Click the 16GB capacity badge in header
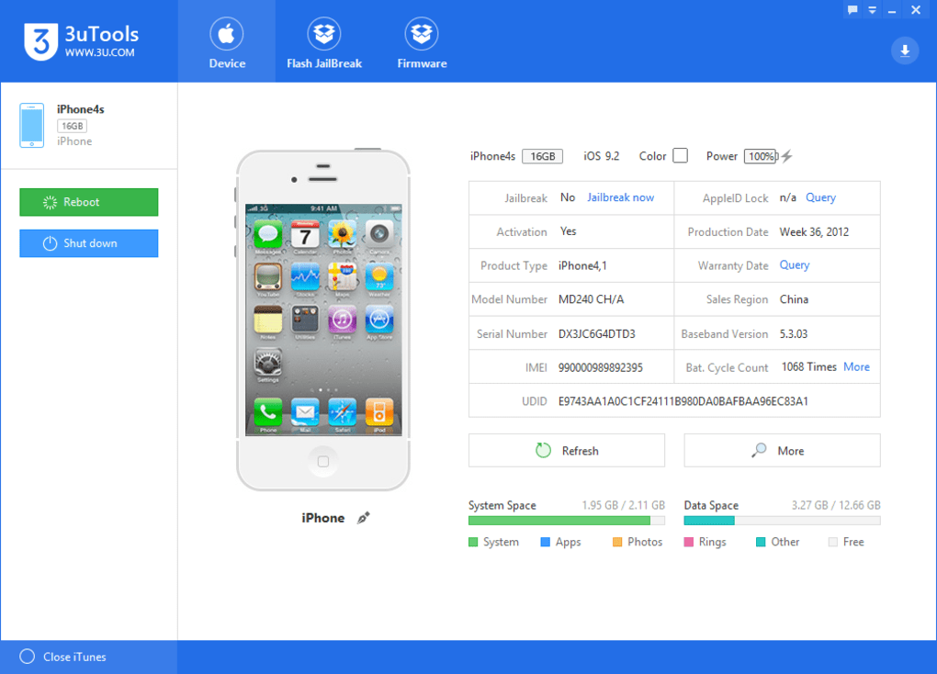 pyautogui.click(x=543, y=156)
